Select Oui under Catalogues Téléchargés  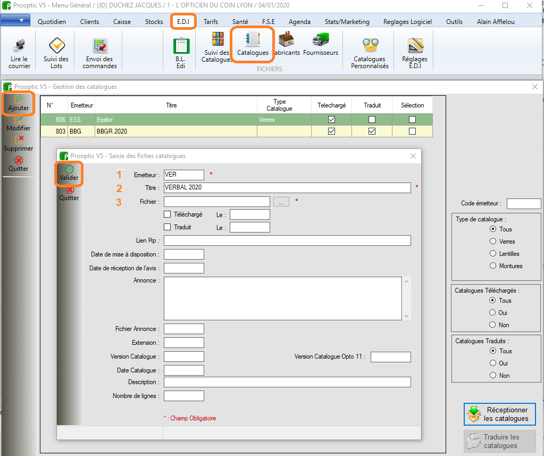click(492, 313)
